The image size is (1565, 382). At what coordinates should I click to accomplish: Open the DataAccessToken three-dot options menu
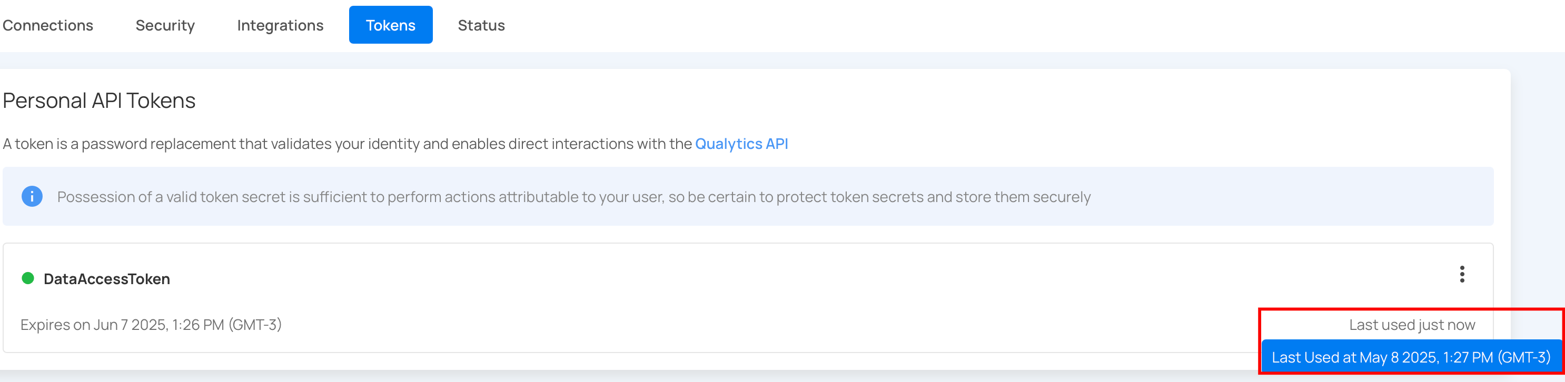[1462, 275]
